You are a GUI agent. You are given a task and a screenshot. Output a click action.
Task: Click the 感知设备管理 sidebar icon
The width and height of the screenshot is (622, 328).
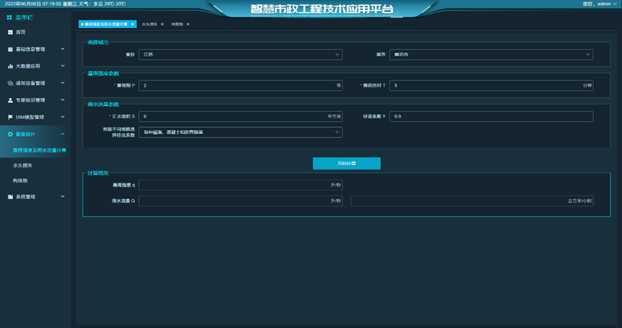(x=10, y=83)
